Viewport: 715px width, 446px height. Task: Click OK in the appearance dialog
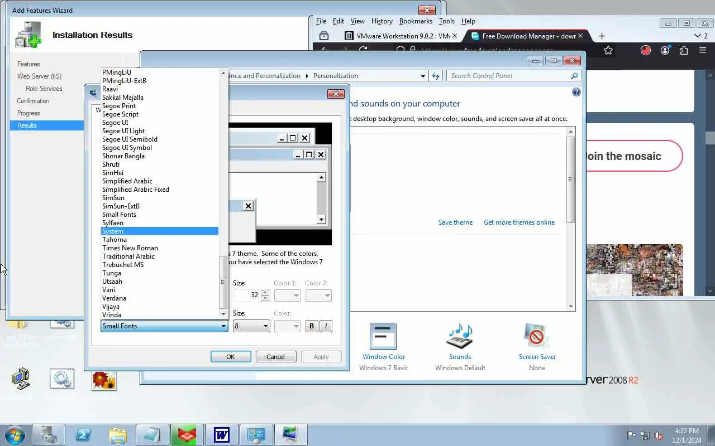coord(230,357)
